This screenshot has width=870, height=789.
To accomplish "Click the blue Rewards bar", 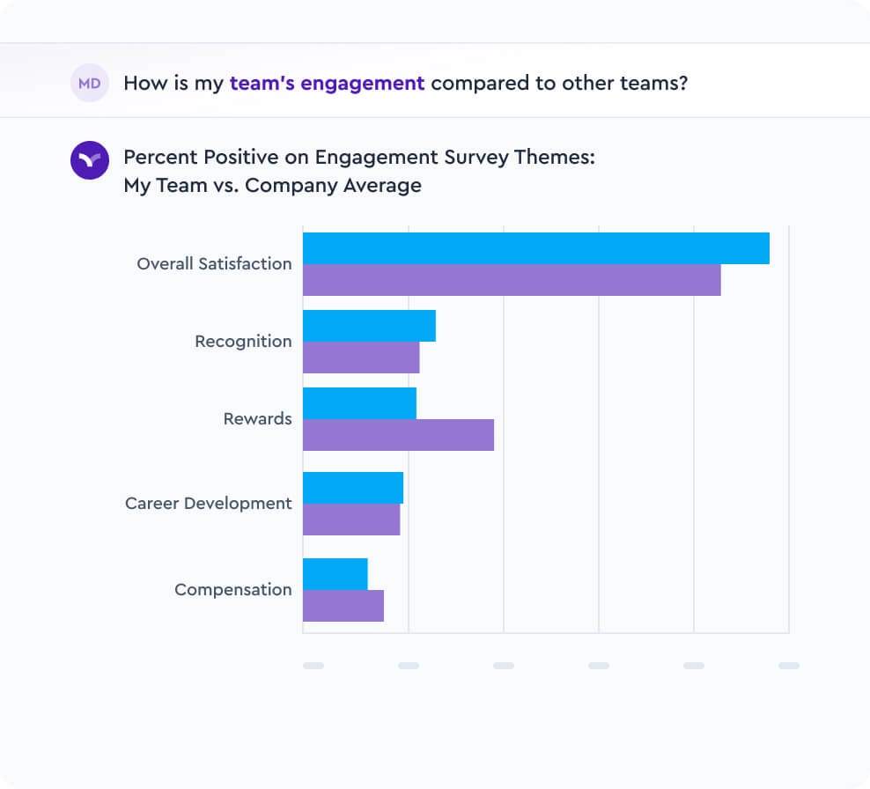I will click(359, 403).
